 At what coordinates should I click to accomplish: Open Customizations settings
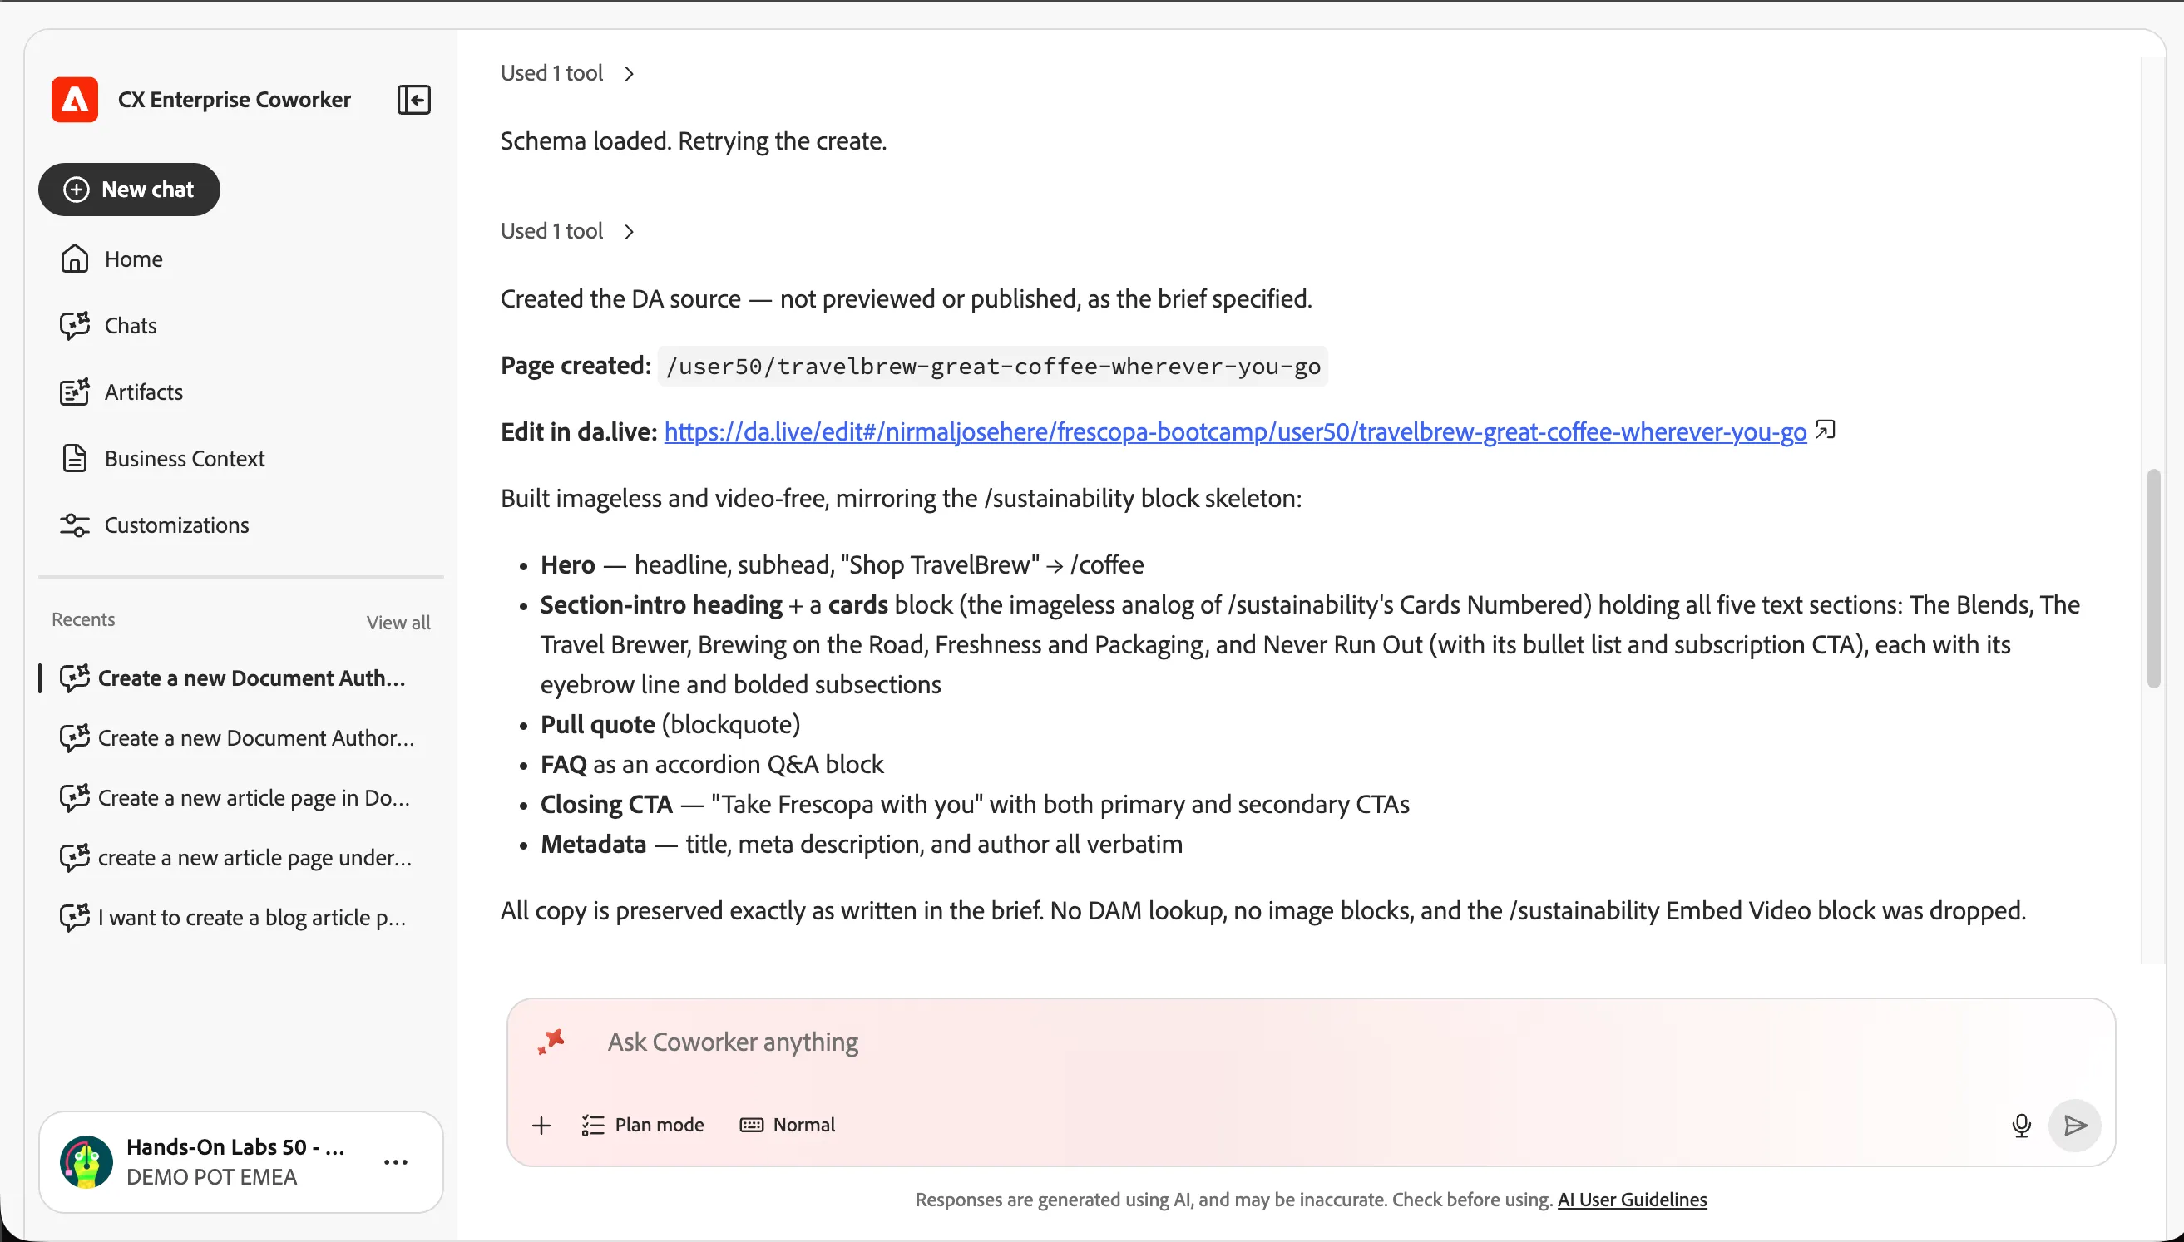pyautogui.click(x=176, y=525)
